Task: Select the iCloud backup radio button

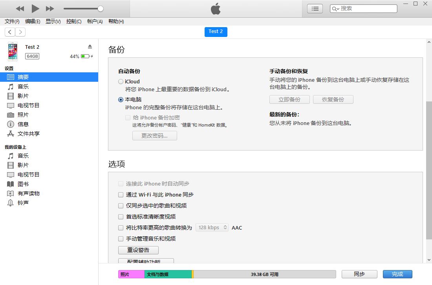Action: (x=121, y=82)
